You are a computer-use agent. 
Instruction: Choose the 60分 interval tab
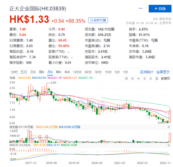tap(88, 72)
